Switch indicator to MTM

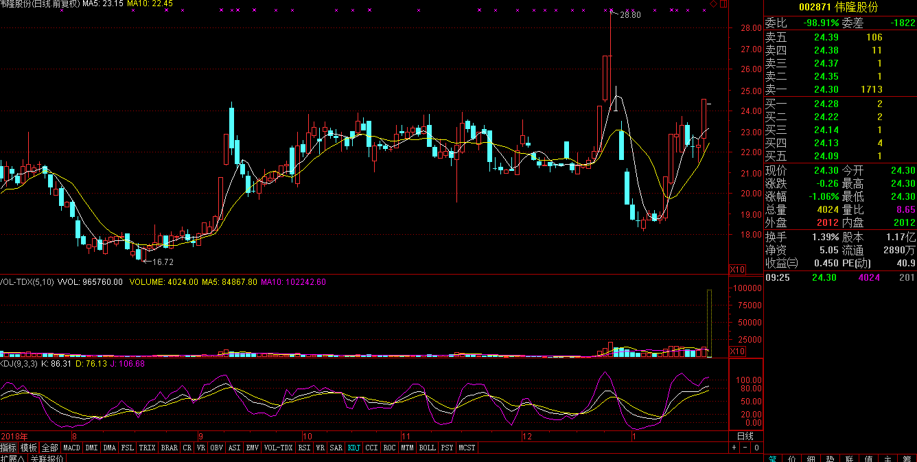click(x=407, y=448)
